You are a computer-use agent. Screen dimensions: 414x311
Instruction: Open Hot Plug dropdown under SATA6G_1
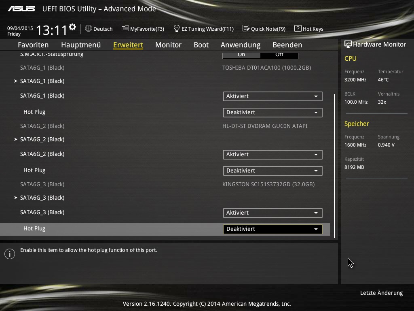pyautogui.click(x=273, y=113)
